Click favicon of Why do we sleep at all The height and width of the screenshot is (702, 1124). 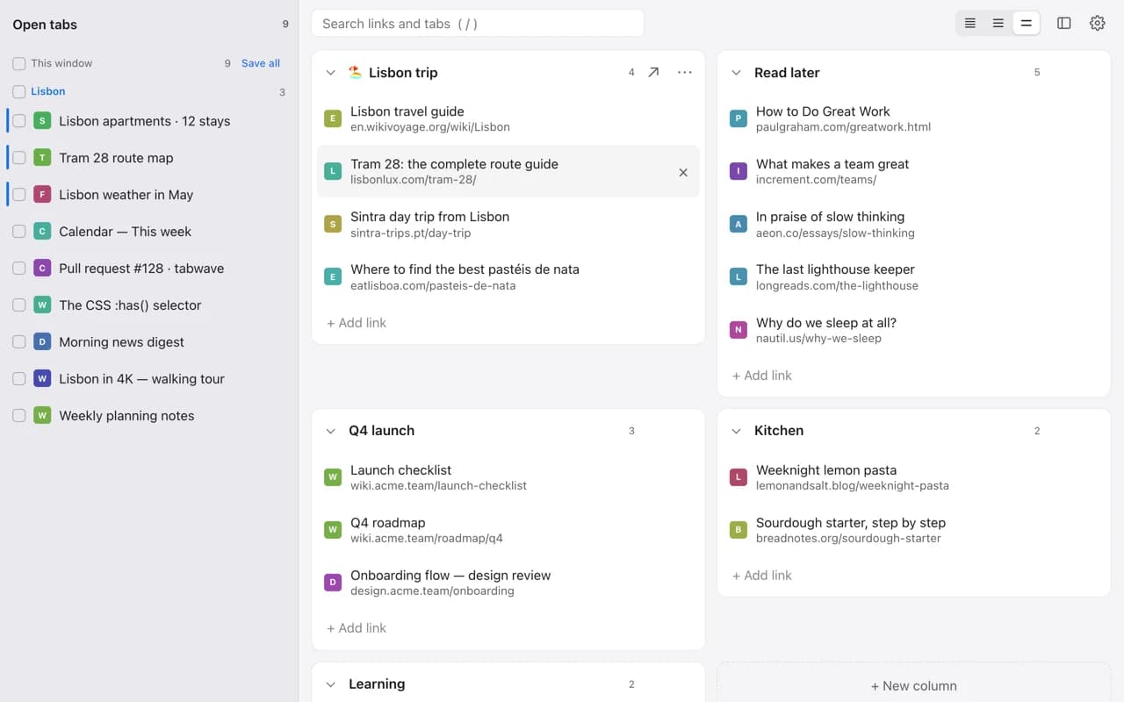(739, 330)
